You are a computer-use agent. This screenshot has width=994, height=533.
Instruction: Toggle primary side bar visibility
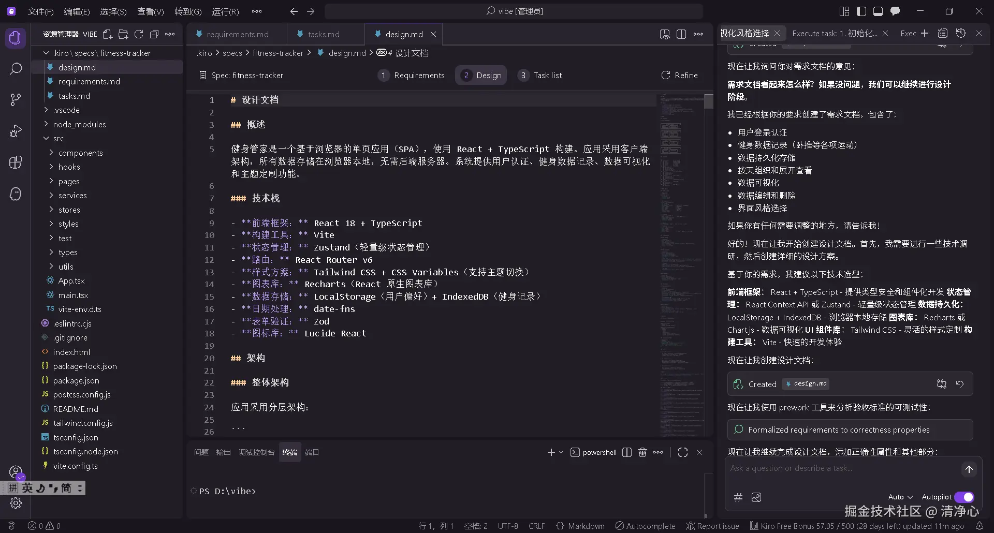(x=861, y=11)
